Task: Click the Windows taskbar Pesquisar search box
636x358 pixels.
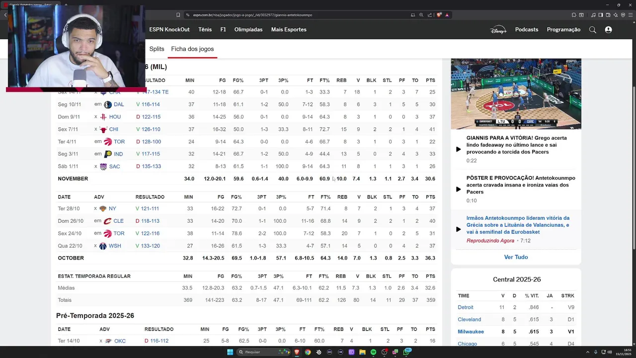Action: (x=264, y=352)
